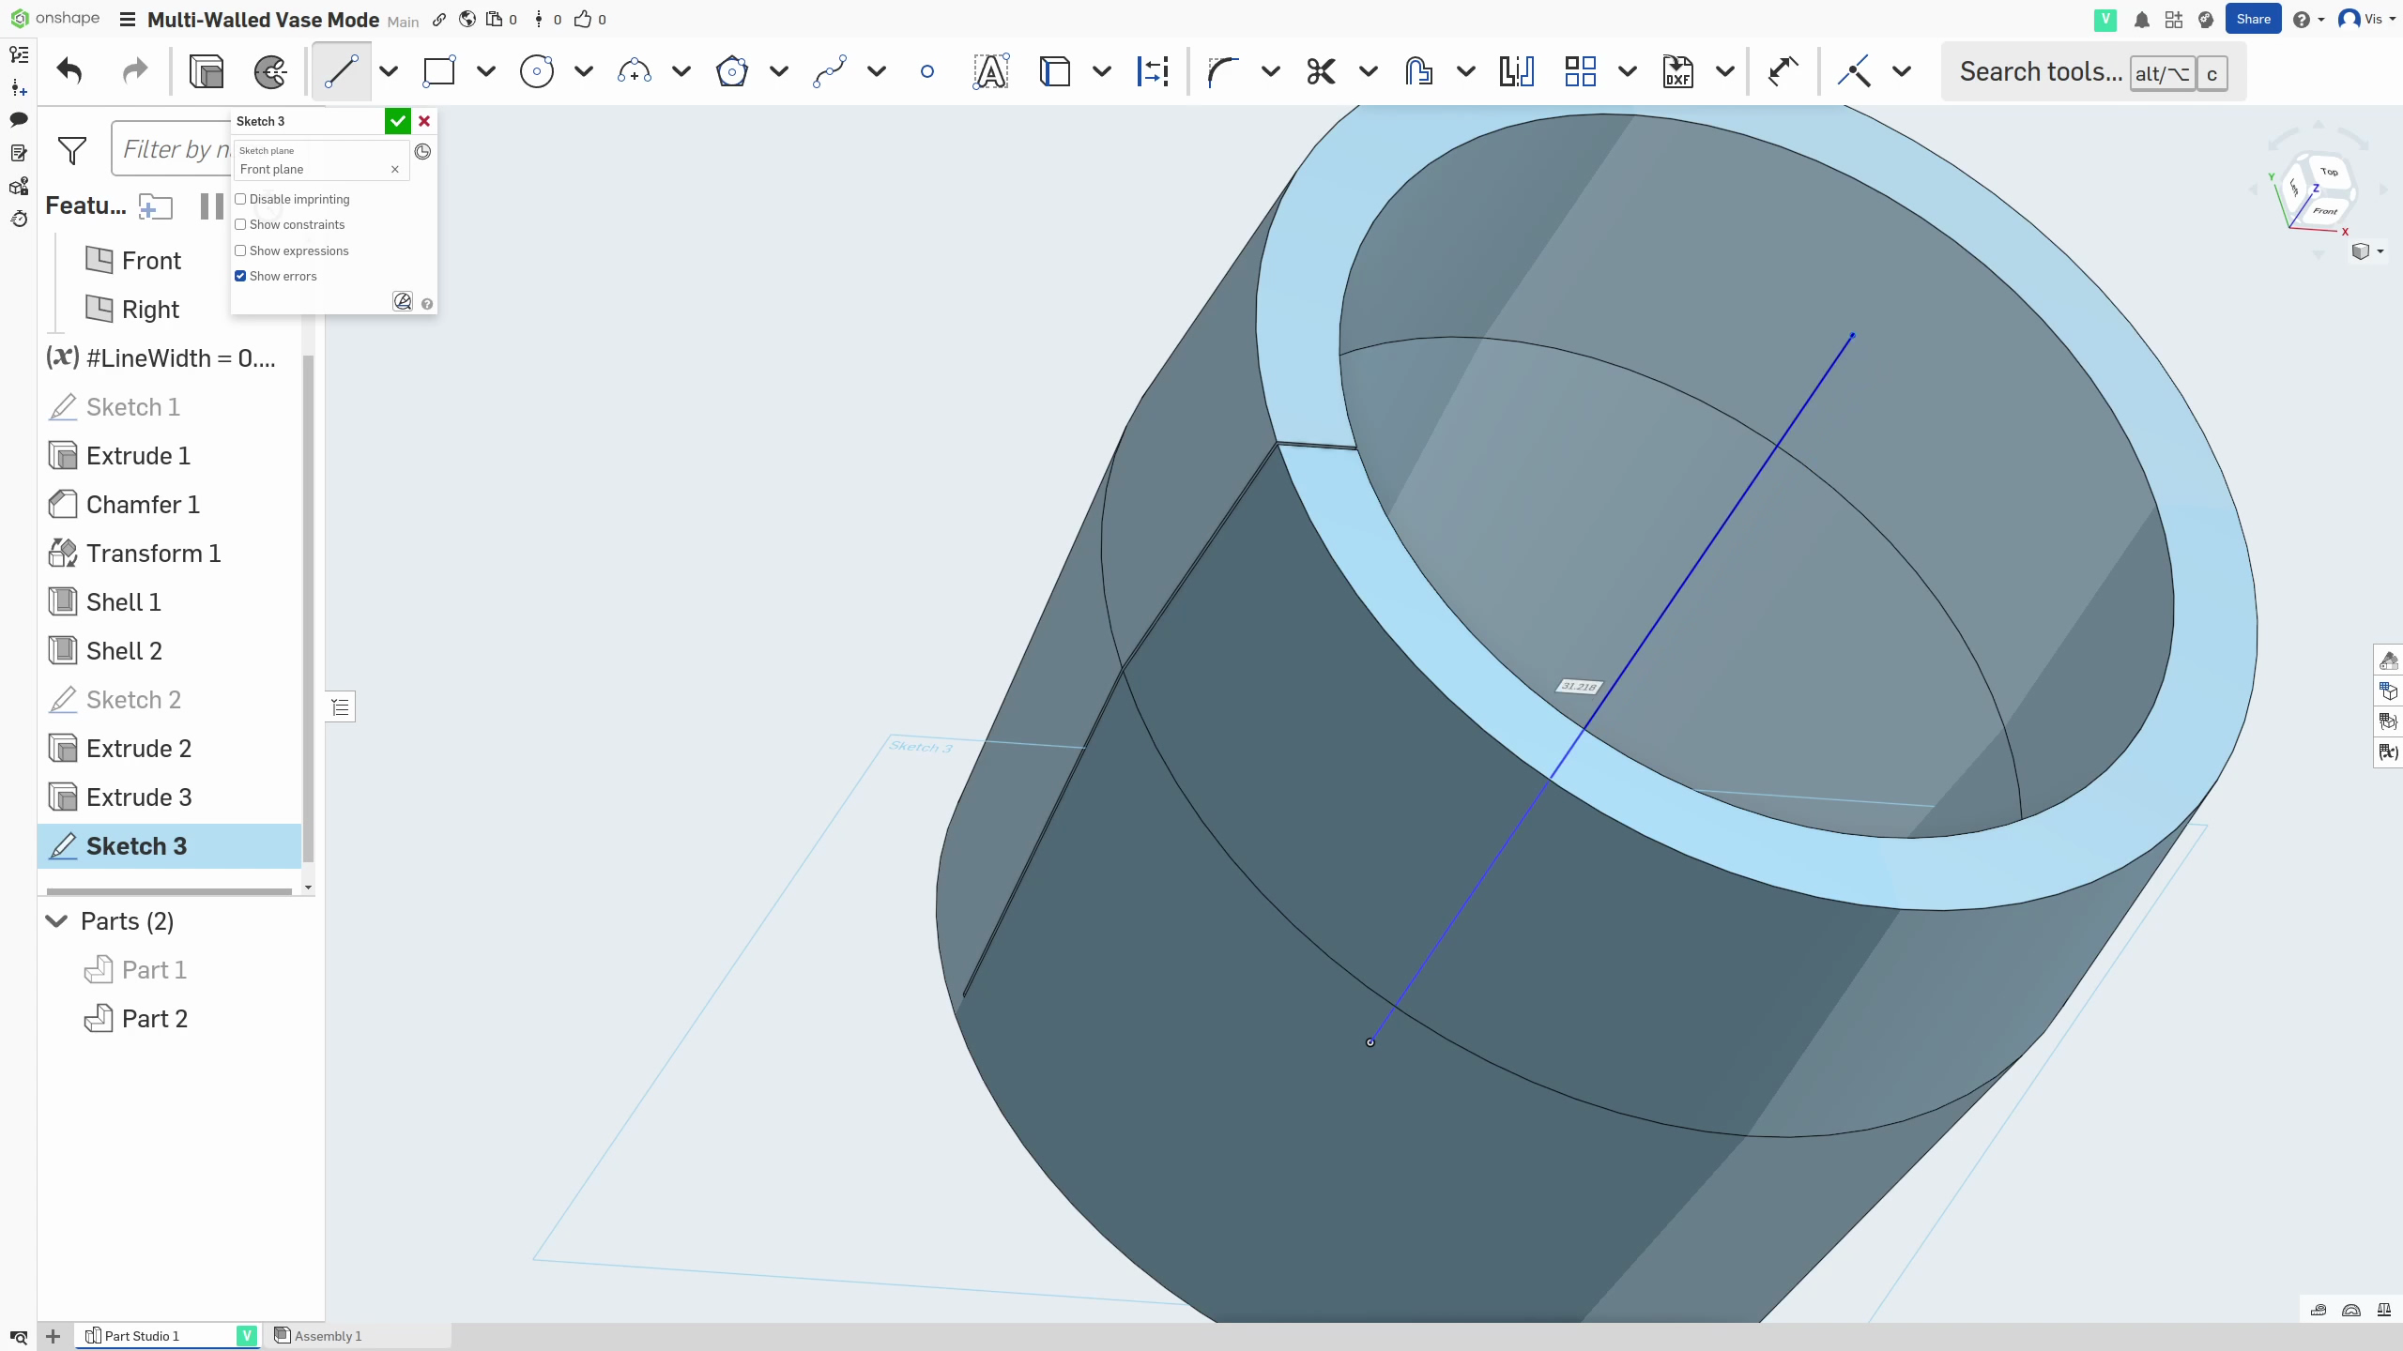Enable Show constraints checkbox
The height and width of the screenshot is (1351, 2403).
coord(241,225)
